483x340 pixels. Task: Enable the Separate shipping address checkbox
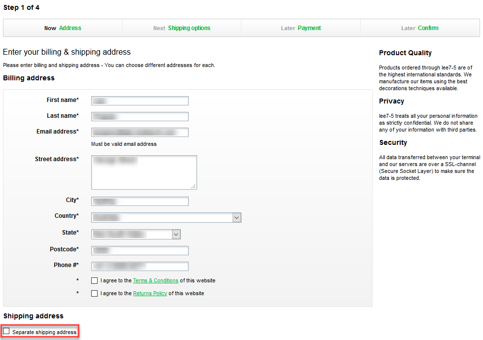(x=6, y=331)
